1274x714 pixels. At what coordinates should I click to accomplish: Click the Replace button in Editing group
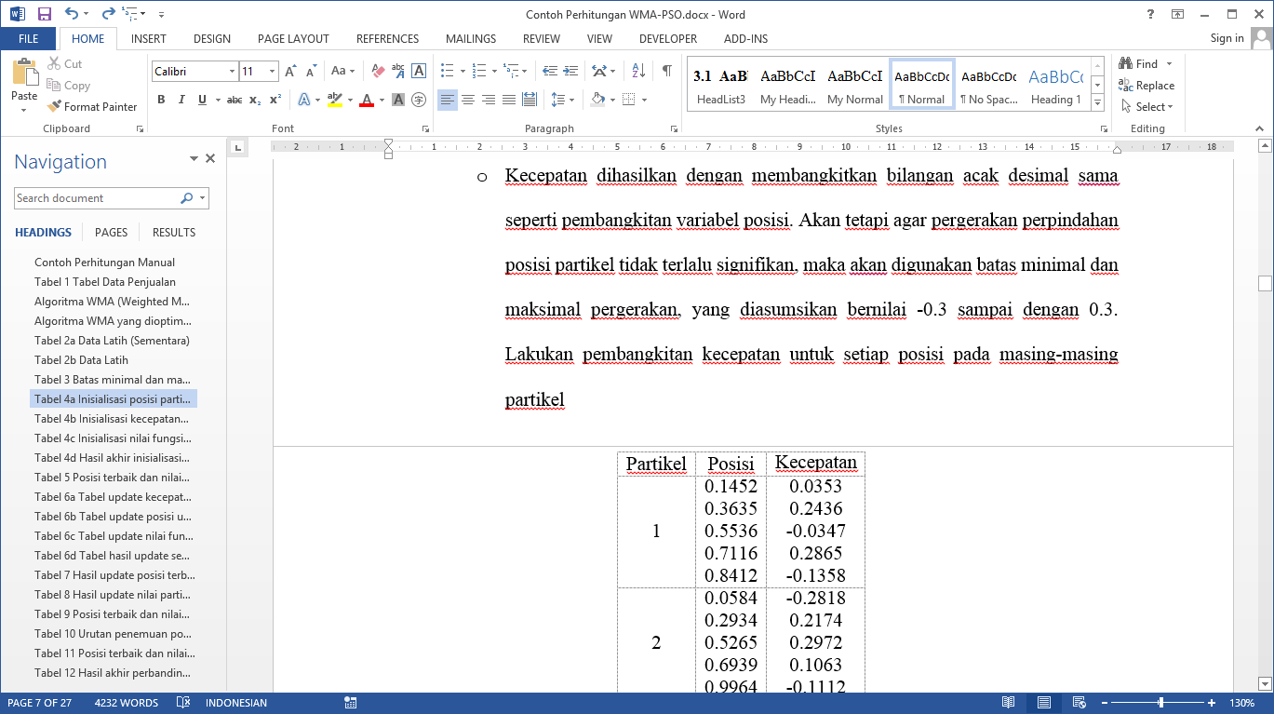[x=1147, y=86]
